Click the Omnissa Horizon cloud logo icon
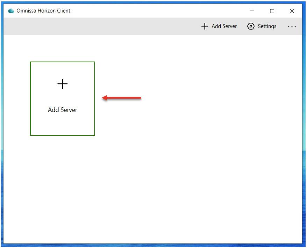Screen dimensions: 307x248 click(x=11, y=11)
